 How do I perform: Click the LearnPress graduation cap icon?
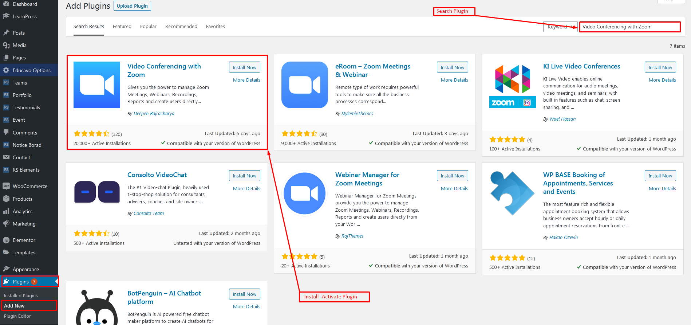tap(6, 16)
